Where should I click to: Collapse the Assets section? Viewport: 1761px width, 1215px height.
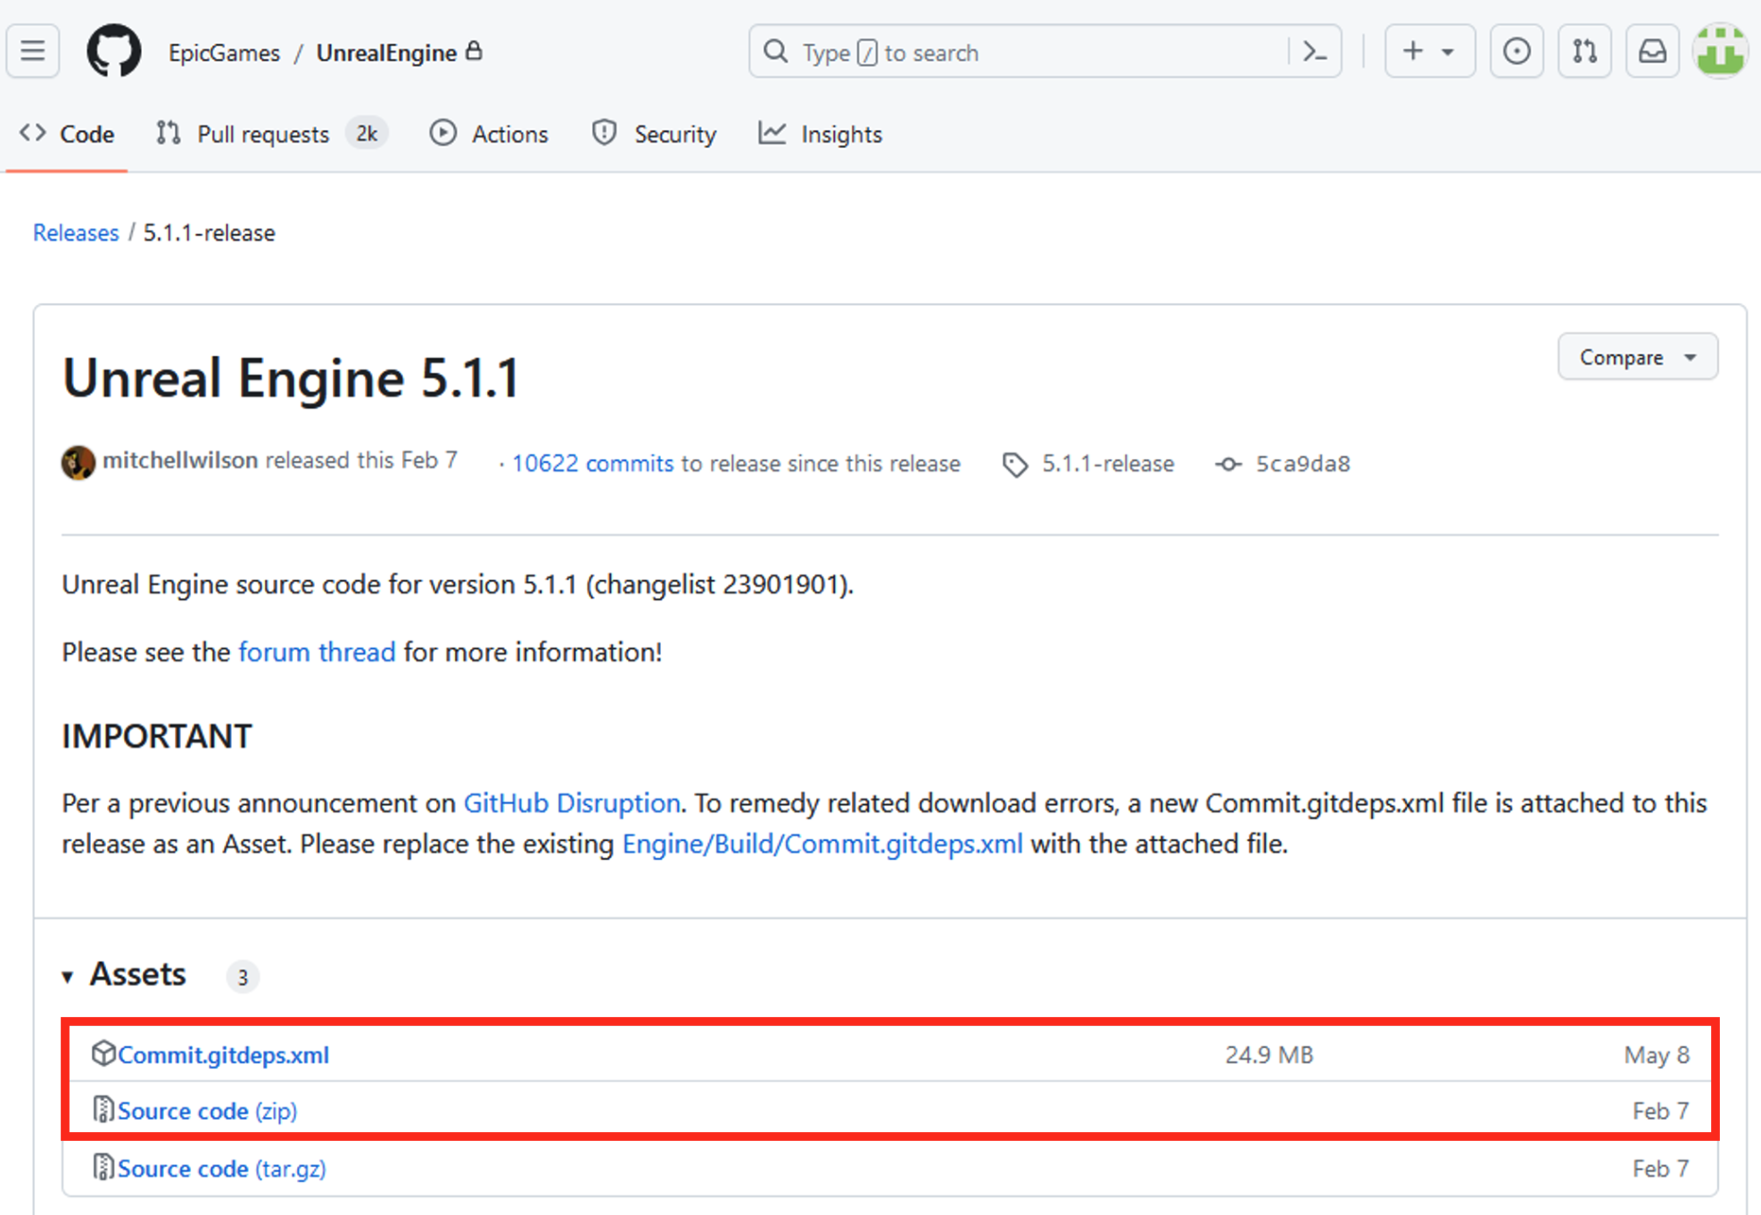point(69,976)
